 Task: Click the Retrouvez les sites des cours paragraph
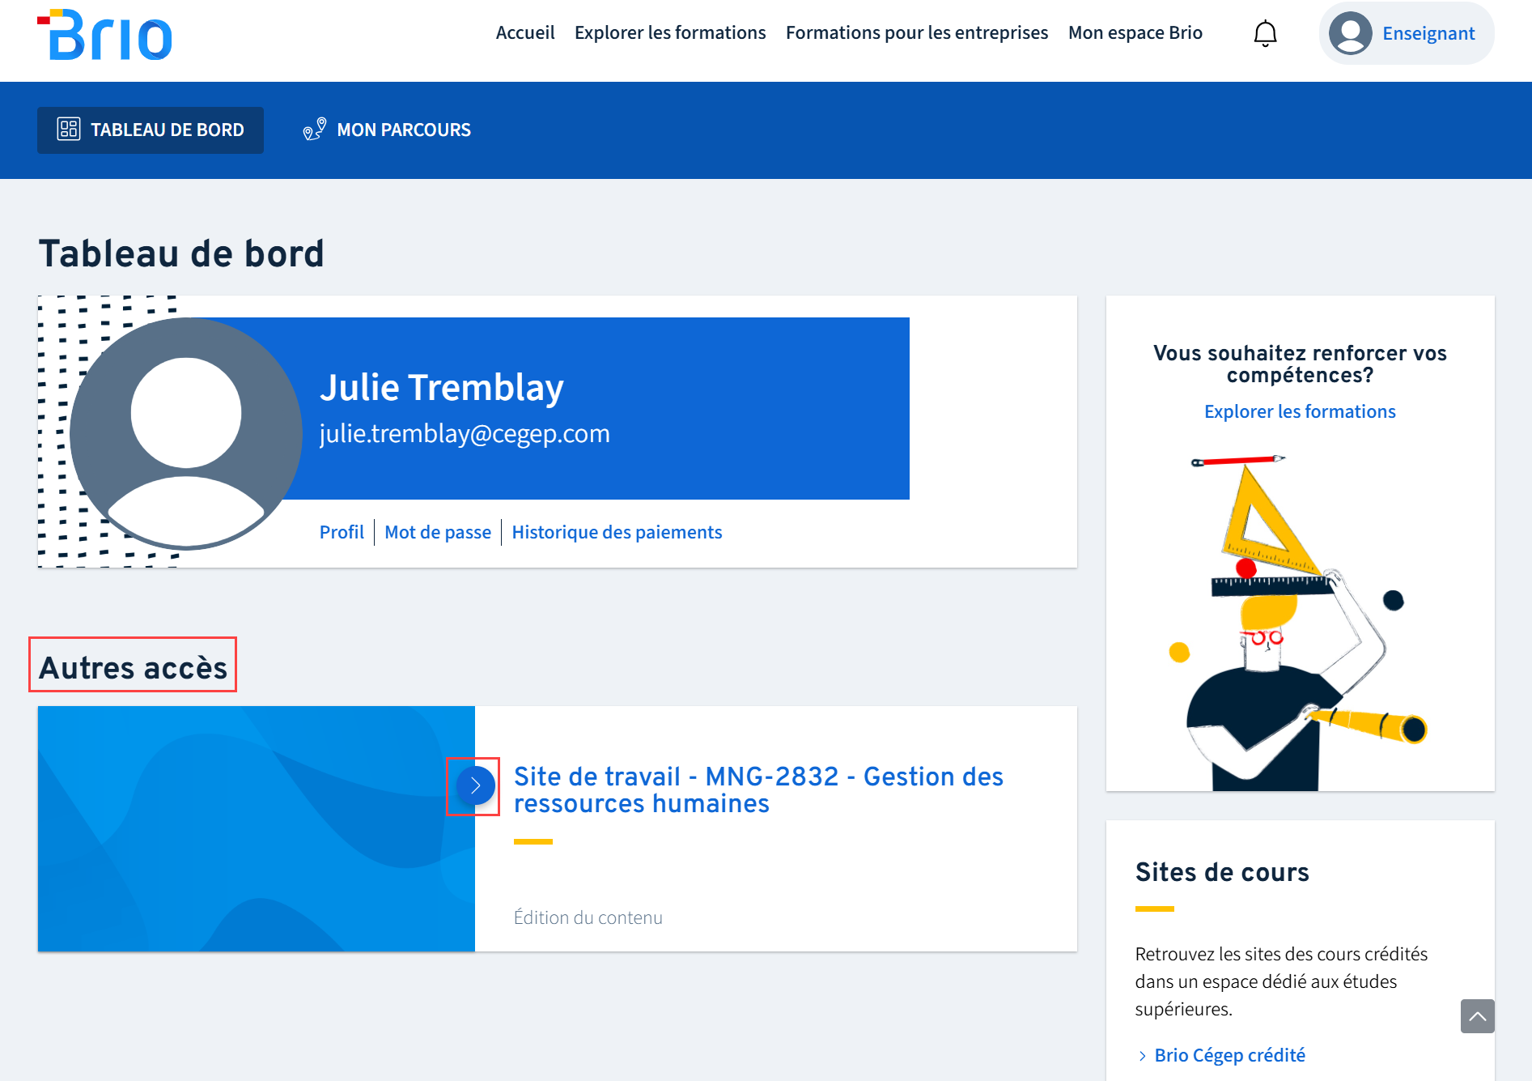coord(1281,981)
